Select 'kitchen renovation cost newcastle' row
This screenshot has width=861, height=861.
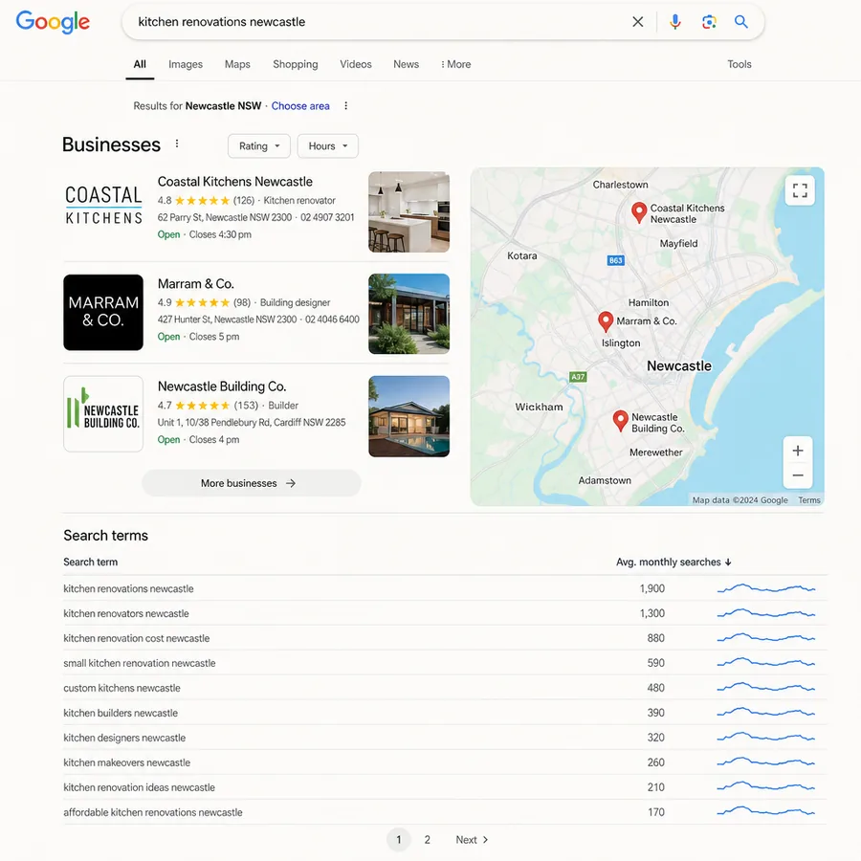pyautogui.click(x=445, y=638)
